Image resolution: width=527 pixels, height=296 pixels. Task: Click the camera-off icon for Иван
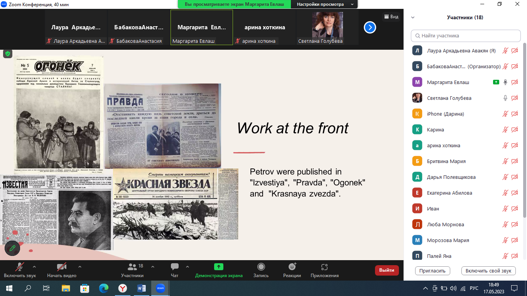click(x=515, y=209)
